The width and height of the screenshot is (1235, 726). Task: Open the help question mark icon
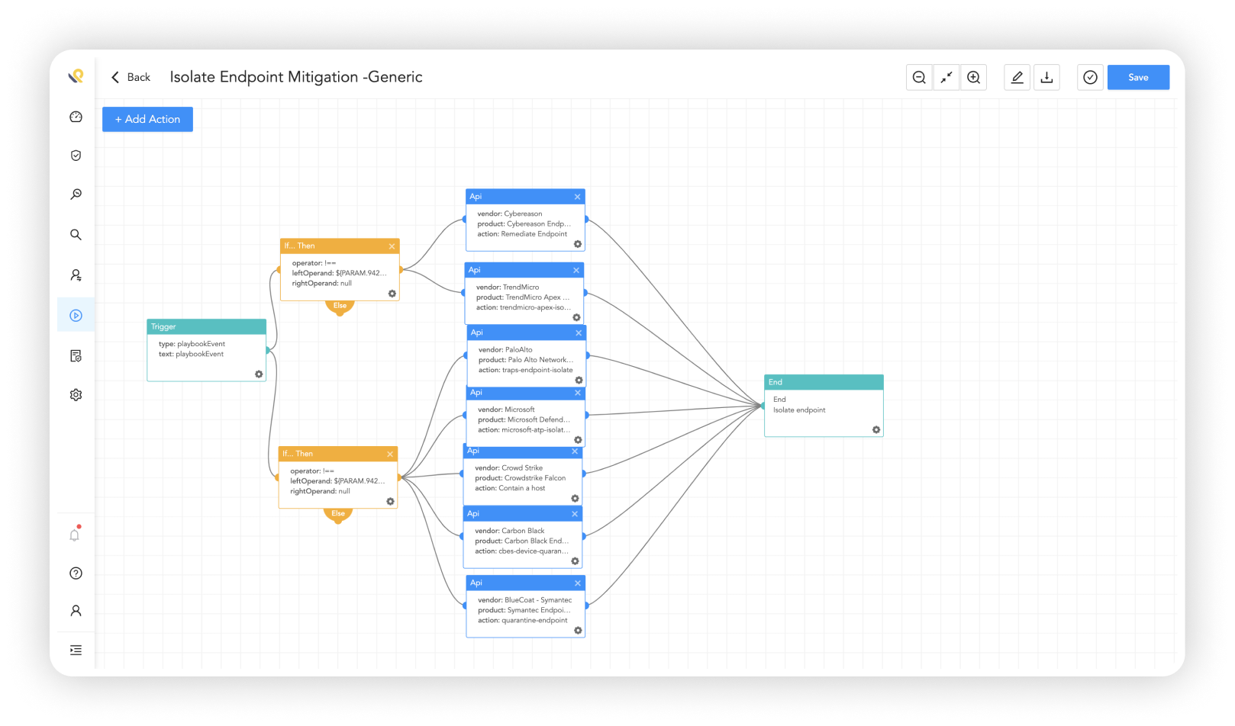click(76, 573)
